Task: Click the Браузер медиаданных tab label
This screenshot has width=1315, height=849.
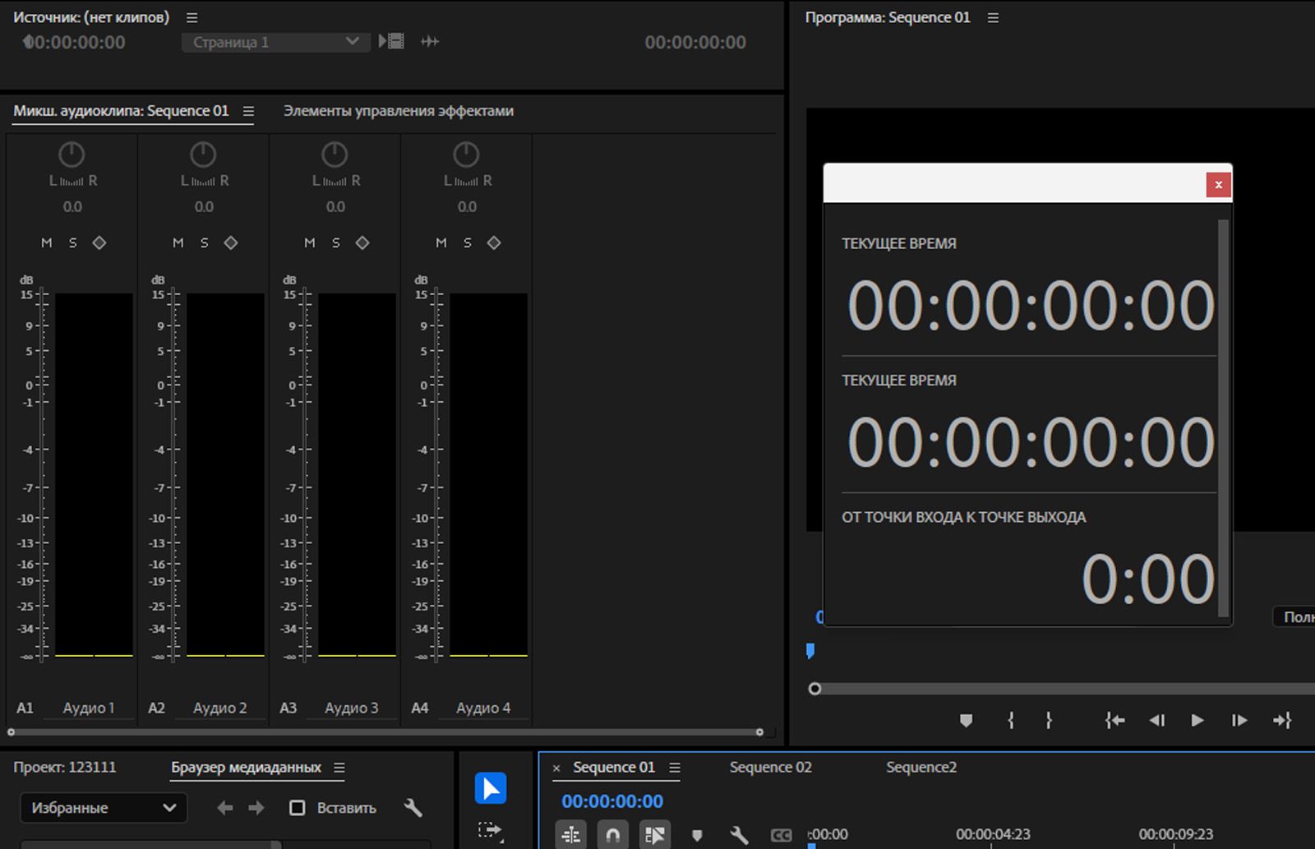Action: 246,767
